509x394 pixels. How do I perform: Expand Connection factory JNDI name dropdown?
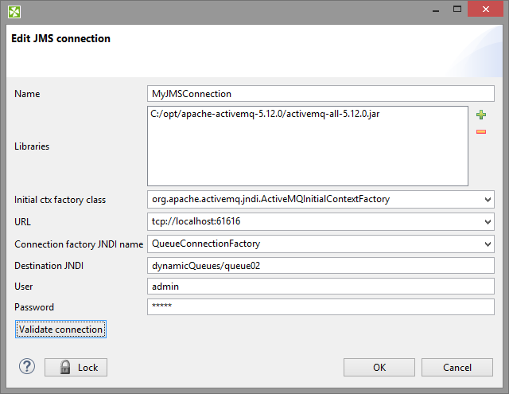coord(487,244)
